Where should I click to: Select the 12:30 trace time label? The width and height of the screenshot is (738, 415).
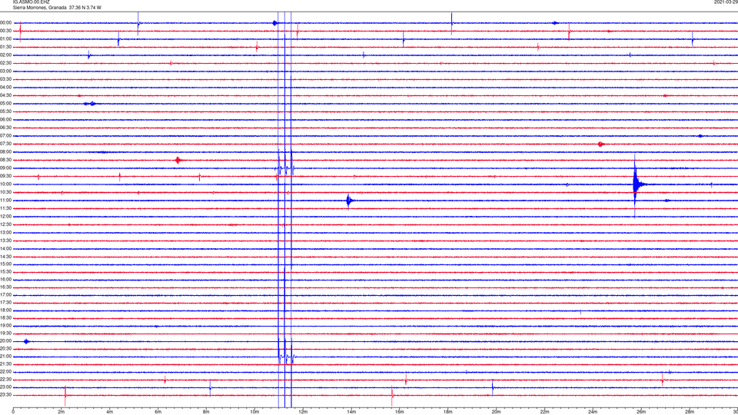[6, 224]
